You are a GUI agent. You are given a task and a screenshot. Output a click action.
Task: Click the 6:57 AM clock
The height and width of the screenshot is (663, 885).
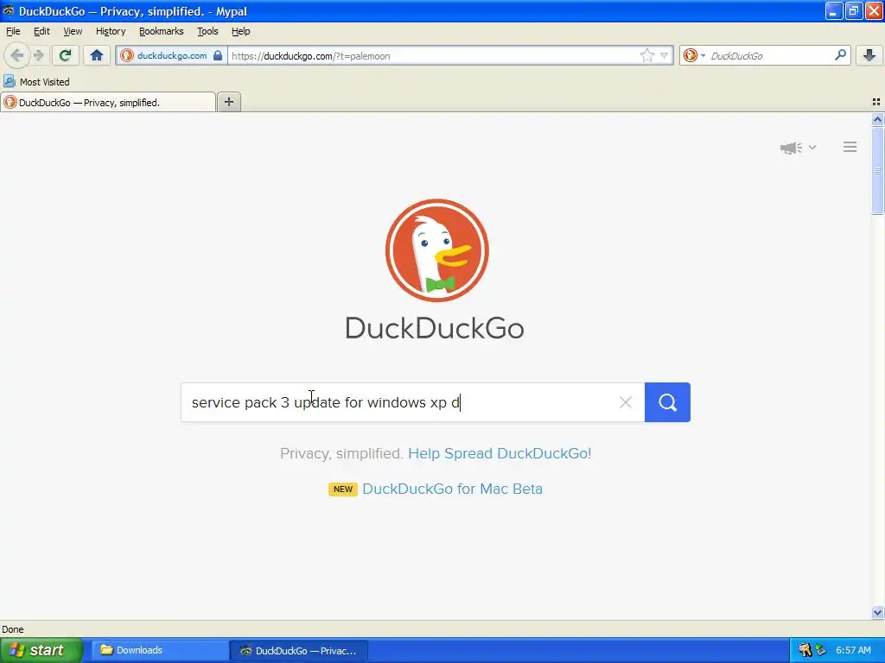point(853,651)
